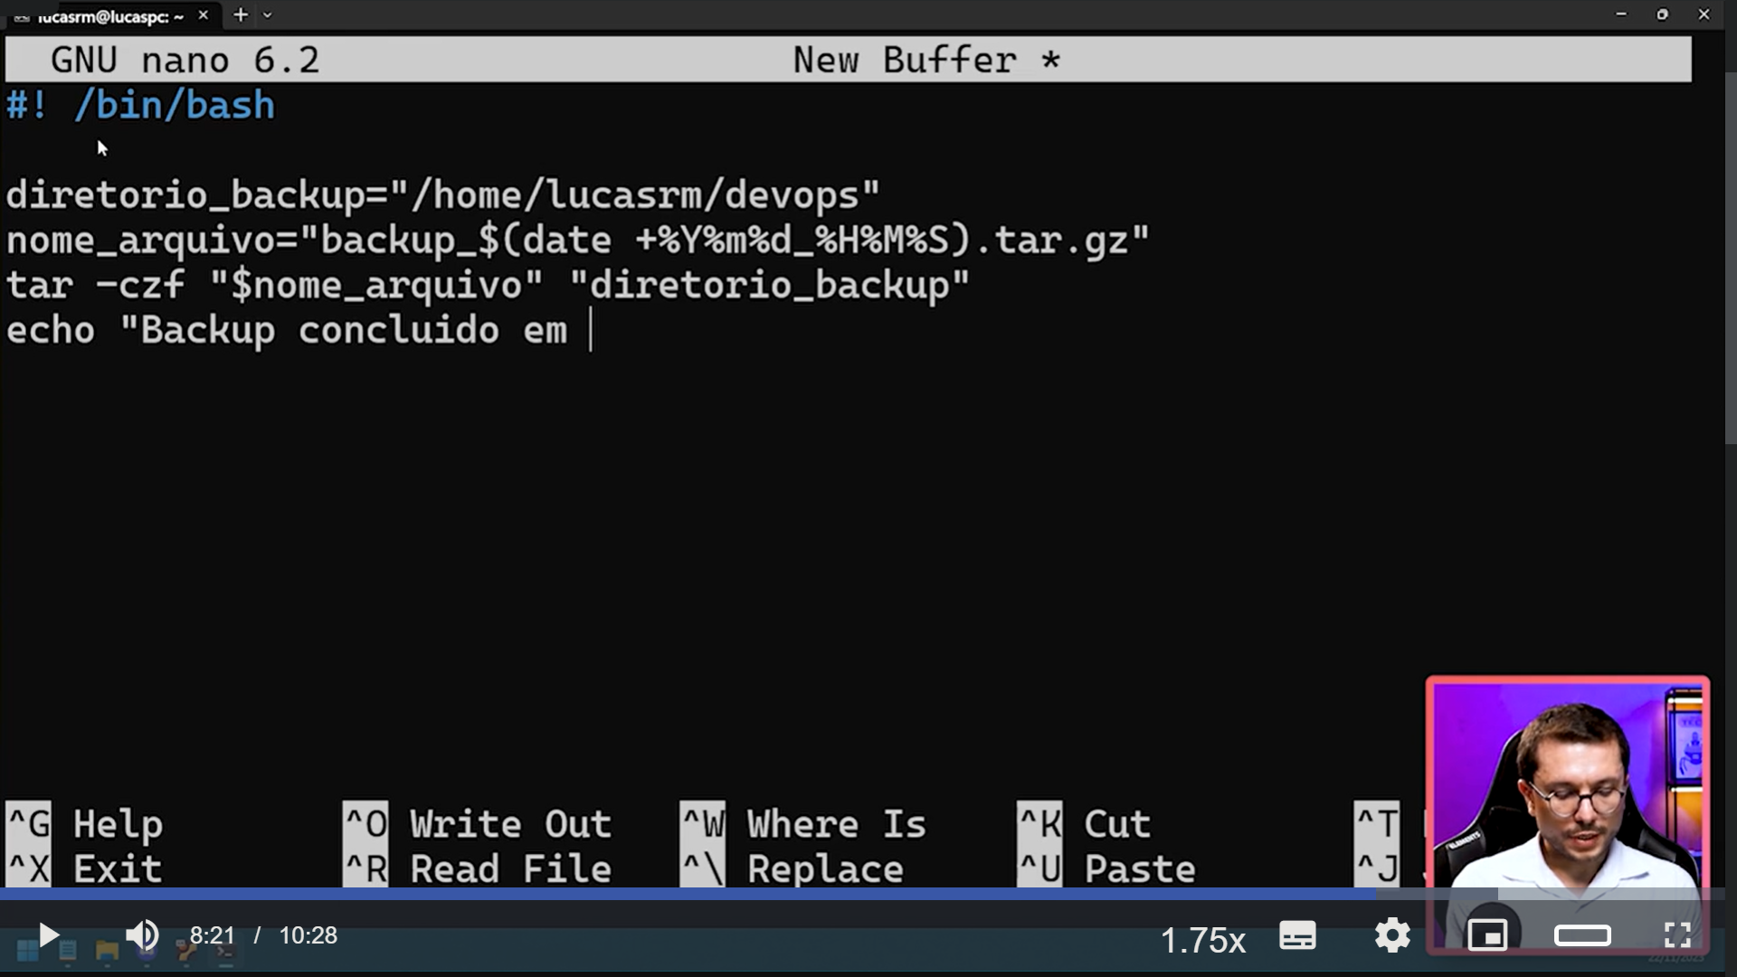Viewport: 1737px width, 977px height.
Task: Select Cut (^K) text icon
Action: click(x=1038, y=823)
